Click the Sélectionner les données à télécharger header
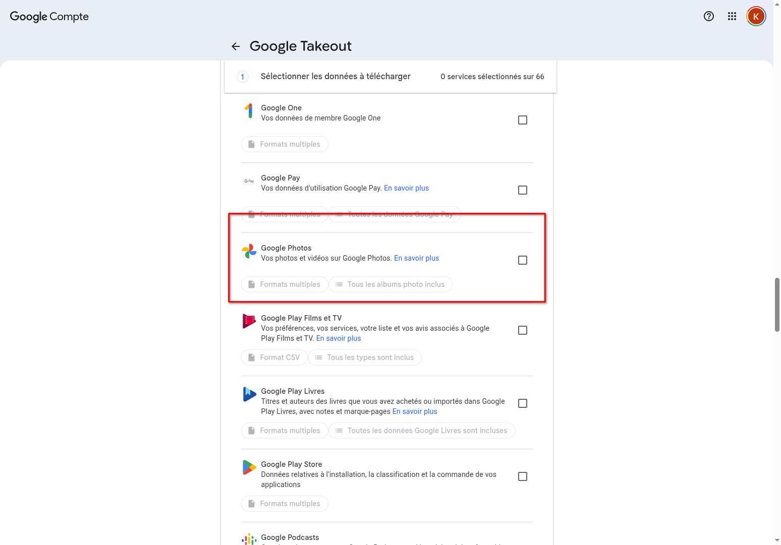Screen dimensions: 781x545 (336, 76)
